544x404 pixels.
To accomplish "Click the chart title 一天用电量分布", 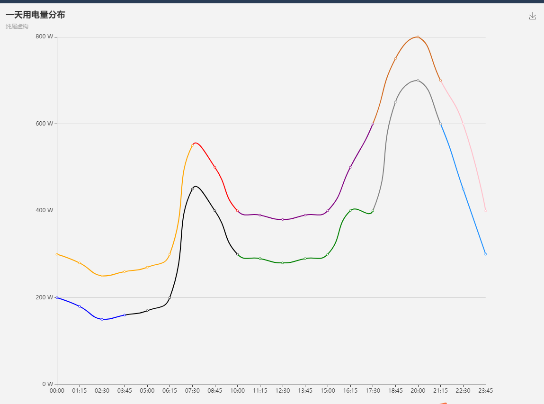I will pyautogui.click(x=36, y=15).
